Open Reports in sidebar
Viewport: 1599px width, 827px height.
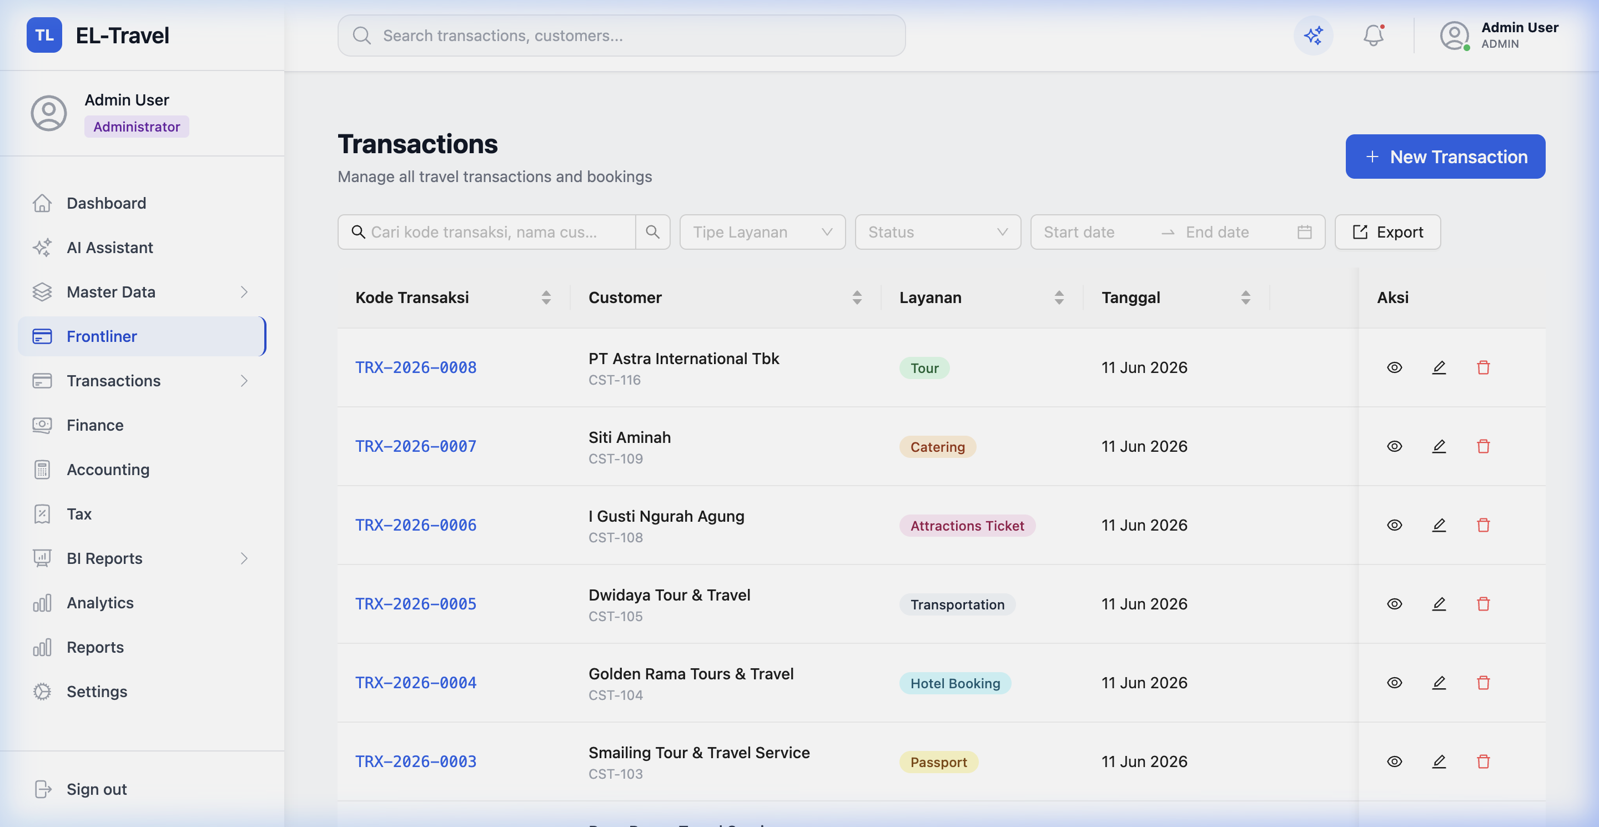tap(142, 647)
